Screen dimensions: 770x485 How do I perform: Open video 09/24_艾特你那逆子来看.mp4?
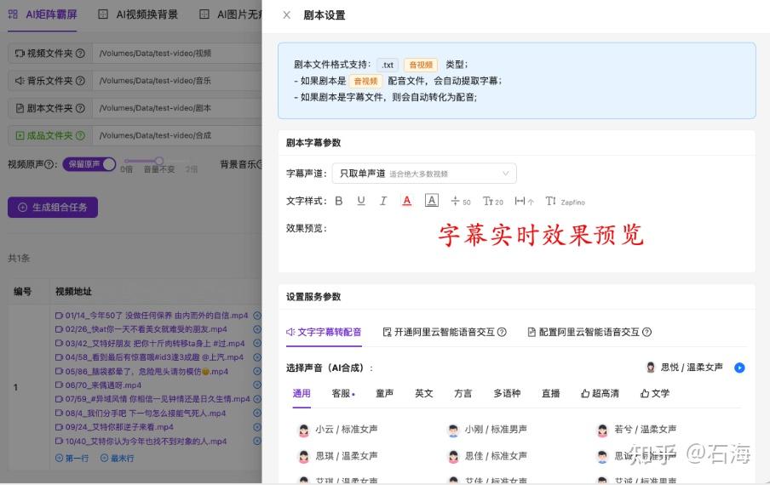[x=114, y=427]
